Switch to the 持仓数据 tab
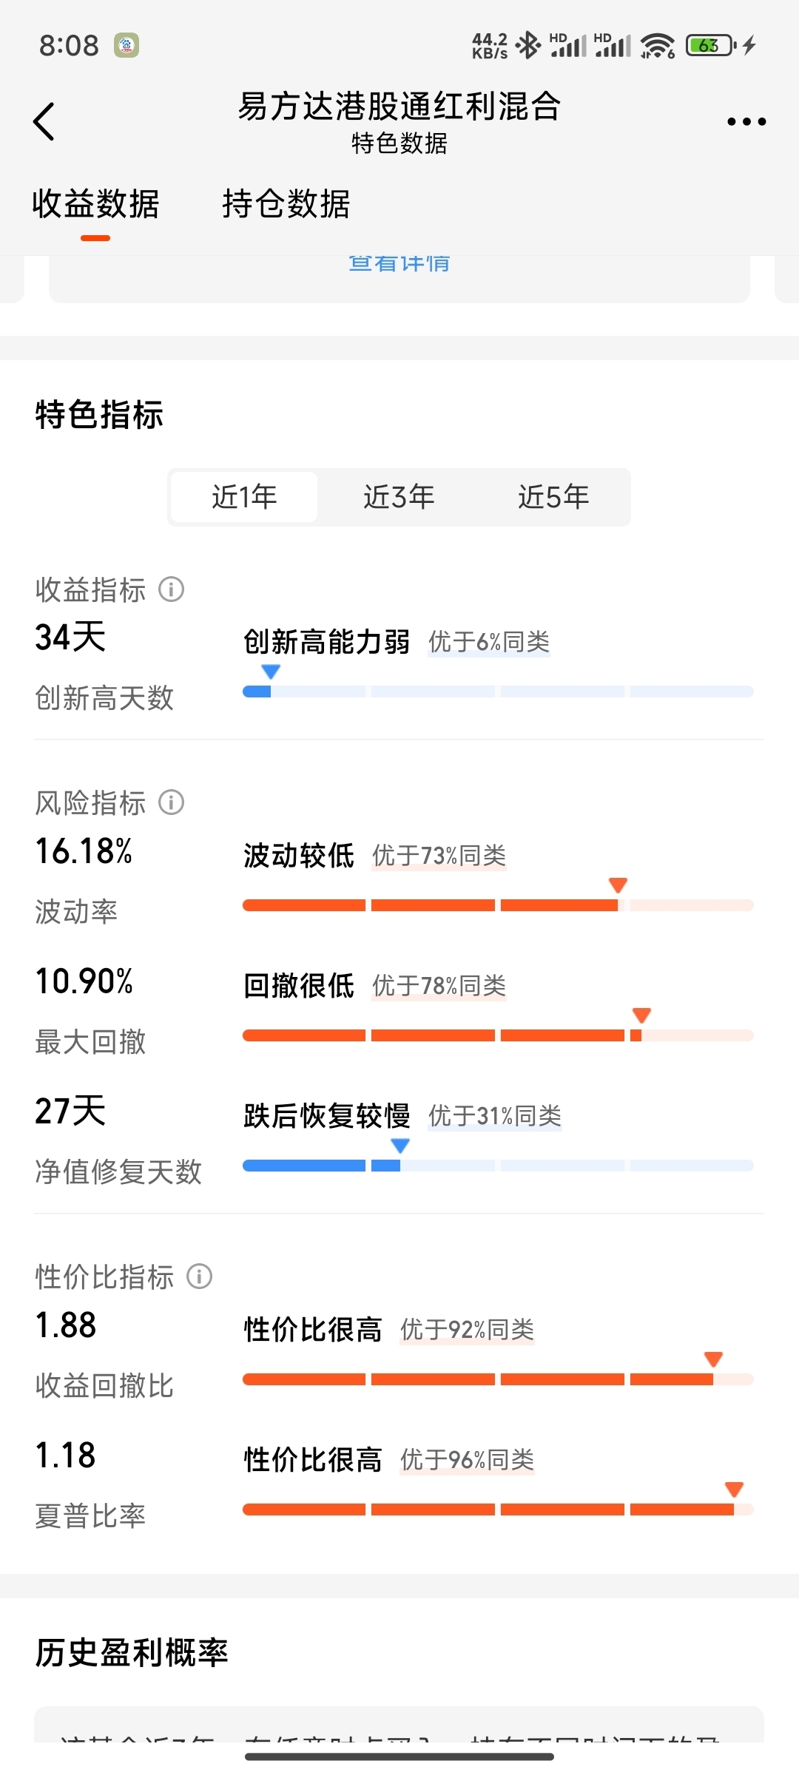799x1775 pixels. [x=286, y=204]
